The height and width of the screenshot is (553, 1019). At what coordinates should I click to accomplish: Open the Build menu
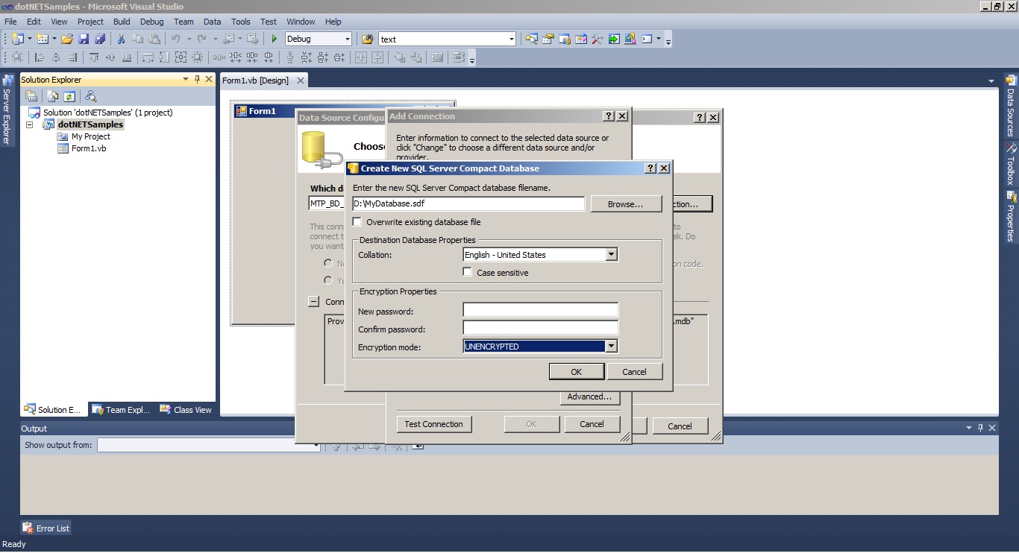[121, 22]
